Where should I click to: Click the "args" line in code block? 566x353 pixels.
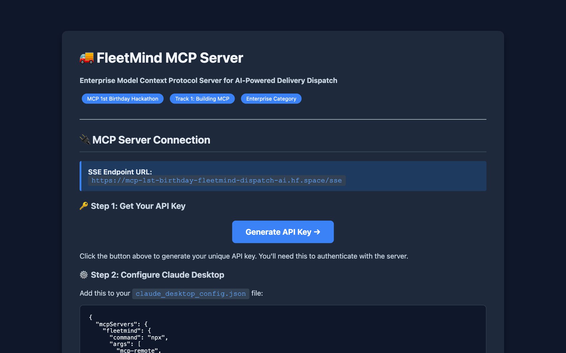pos(125,344)
